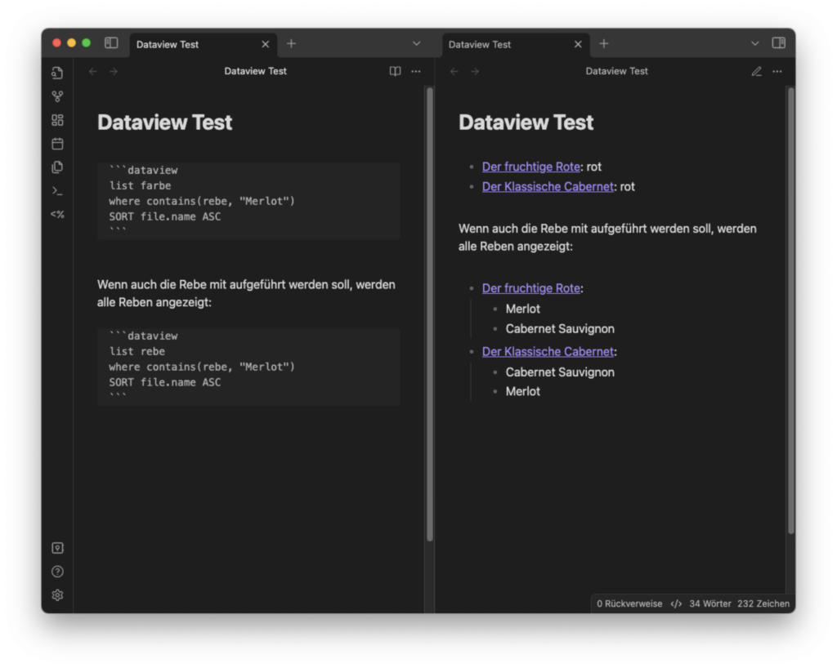This screenshot has width=837, height=668.
Task: Click the 'Wenn auch die Rebe' paragraph in editor
Action: (x=246, y=293)
